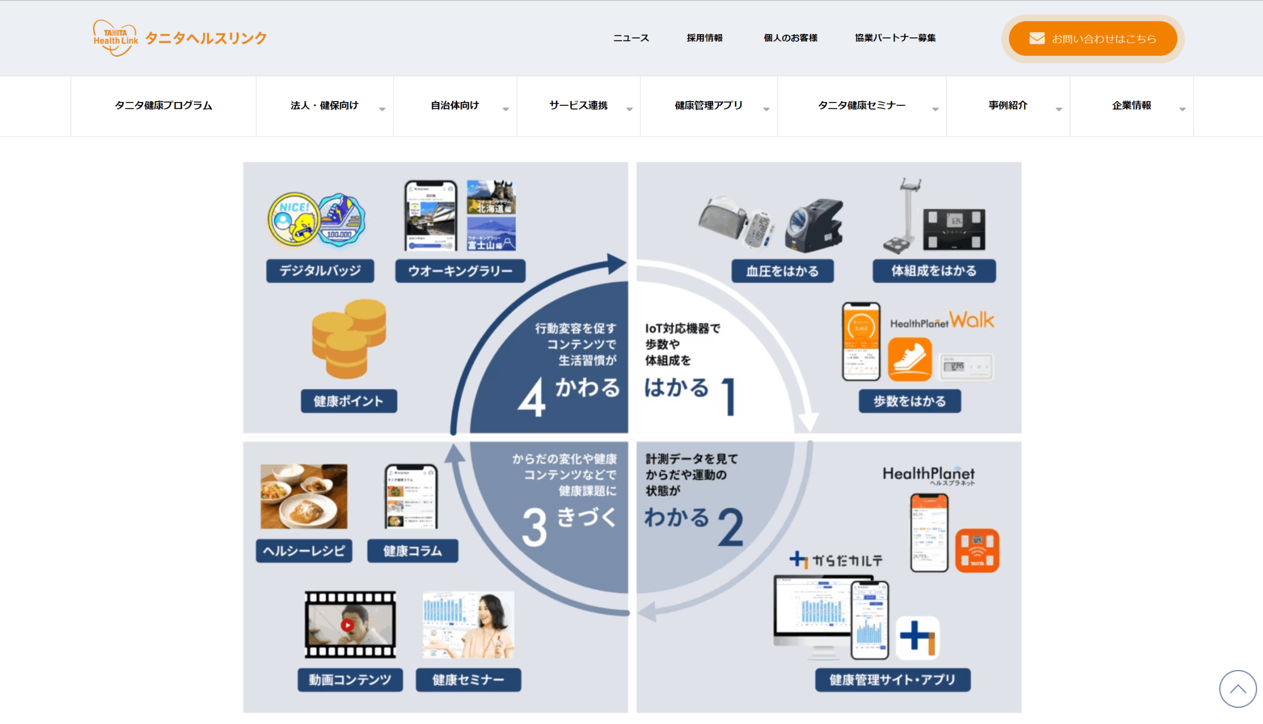Open the 採用情報 link
1263x724 pixels.
tap(704, 38)
